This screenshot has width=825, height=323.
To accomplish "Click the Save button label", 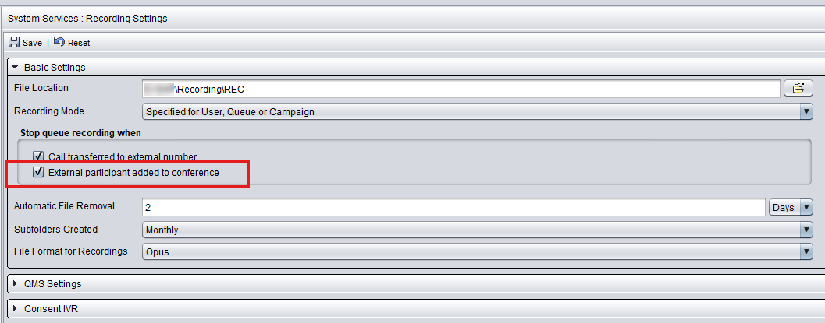I will click(32, 43).
